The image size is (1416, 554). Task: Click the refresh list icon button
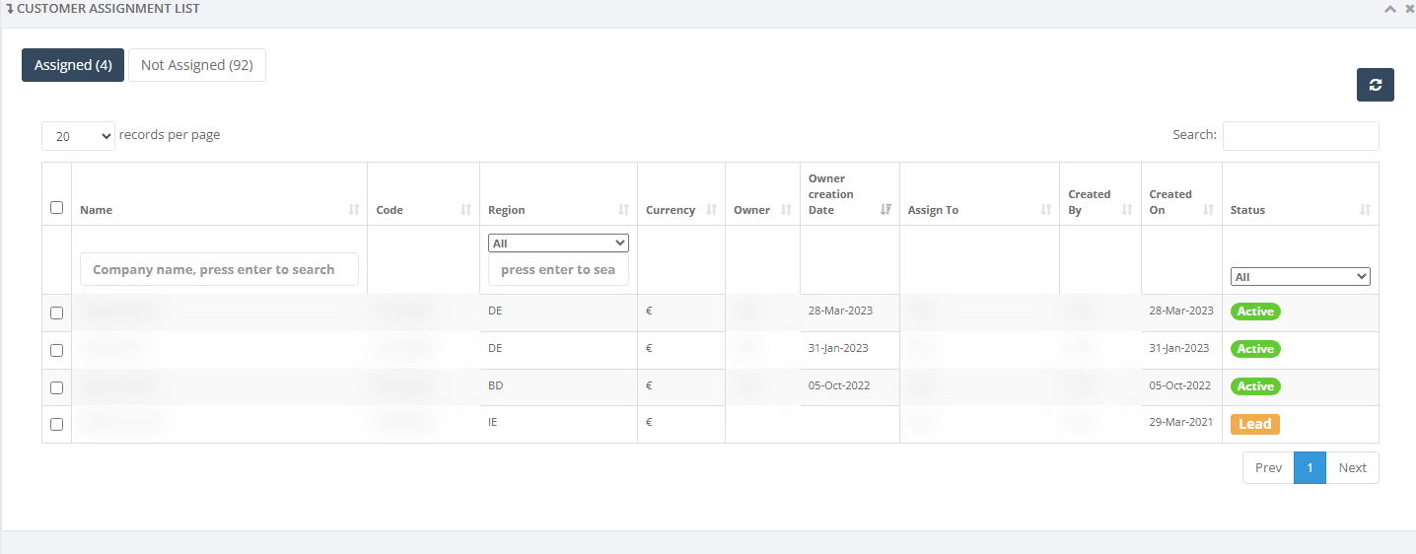pos(1375,85)
